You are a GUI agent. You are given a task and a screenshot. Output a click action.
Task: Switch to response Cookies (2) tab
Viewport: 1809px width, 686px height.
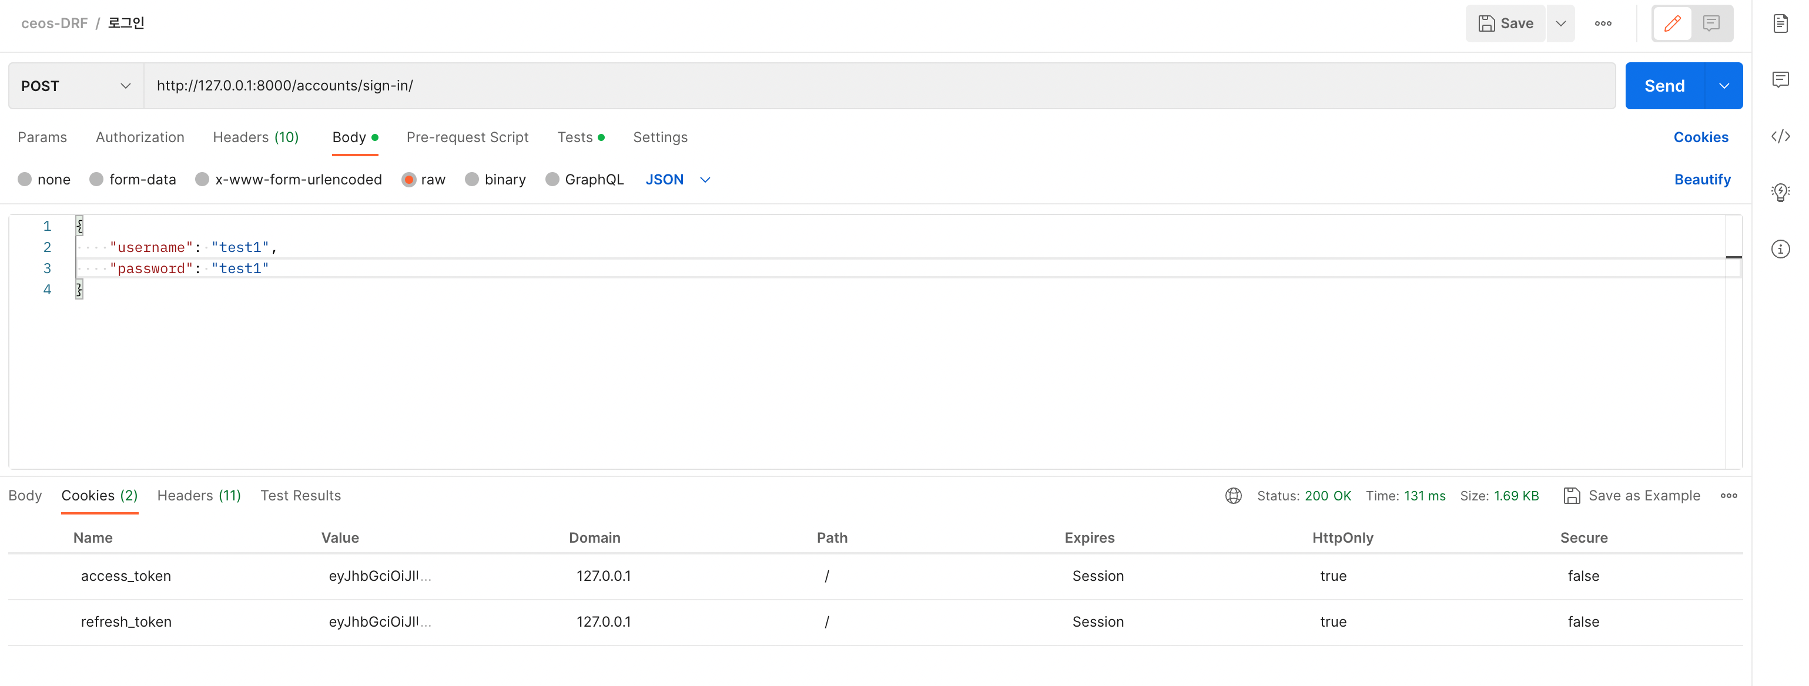tap(99, 496)
